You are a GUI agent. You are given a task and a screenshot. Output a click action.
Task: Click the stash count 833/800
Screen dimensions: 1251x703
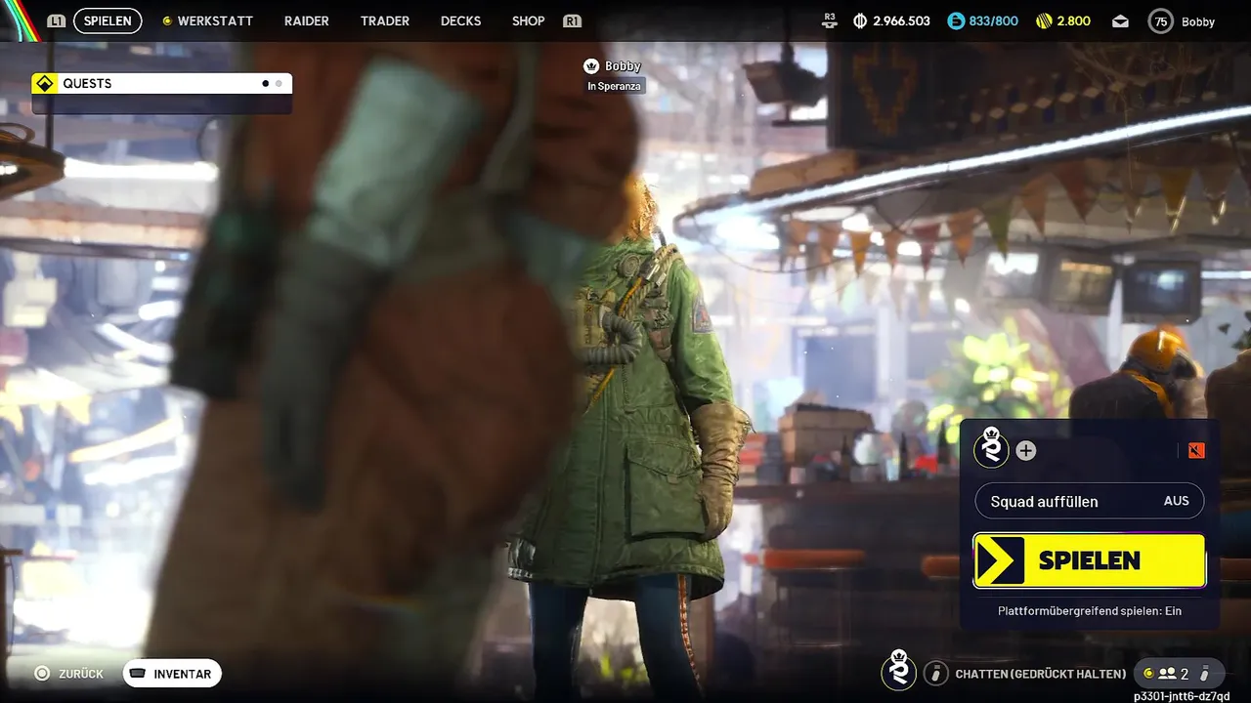pyautogui.click(x=993, y=21)
